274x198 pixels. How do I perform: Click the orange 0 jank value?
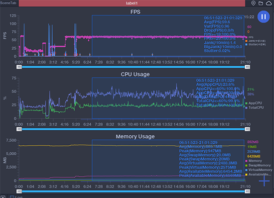tap(248, 31)
